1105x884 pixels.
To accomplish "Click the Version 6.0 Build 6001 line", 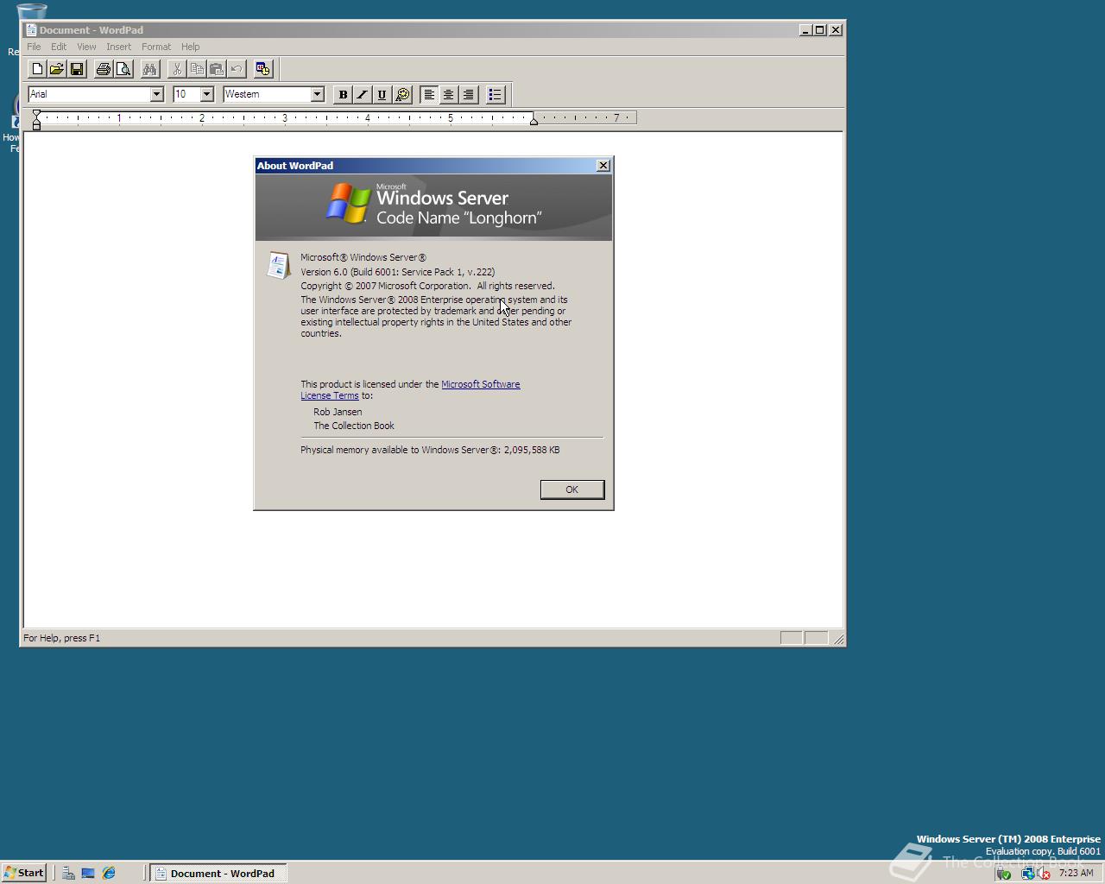I will (398, 272).
